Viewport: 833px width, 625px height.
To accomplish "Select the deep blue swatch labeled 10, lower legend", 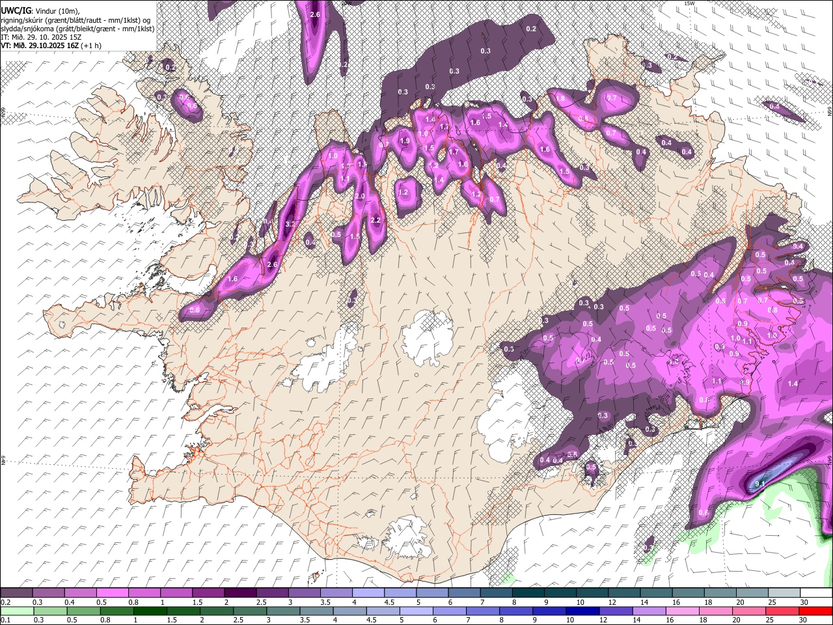I will pos(582,611).
